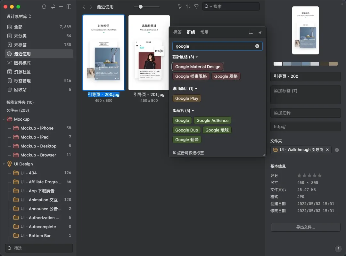Select the Google Duo tag

(x=186, y=130)
